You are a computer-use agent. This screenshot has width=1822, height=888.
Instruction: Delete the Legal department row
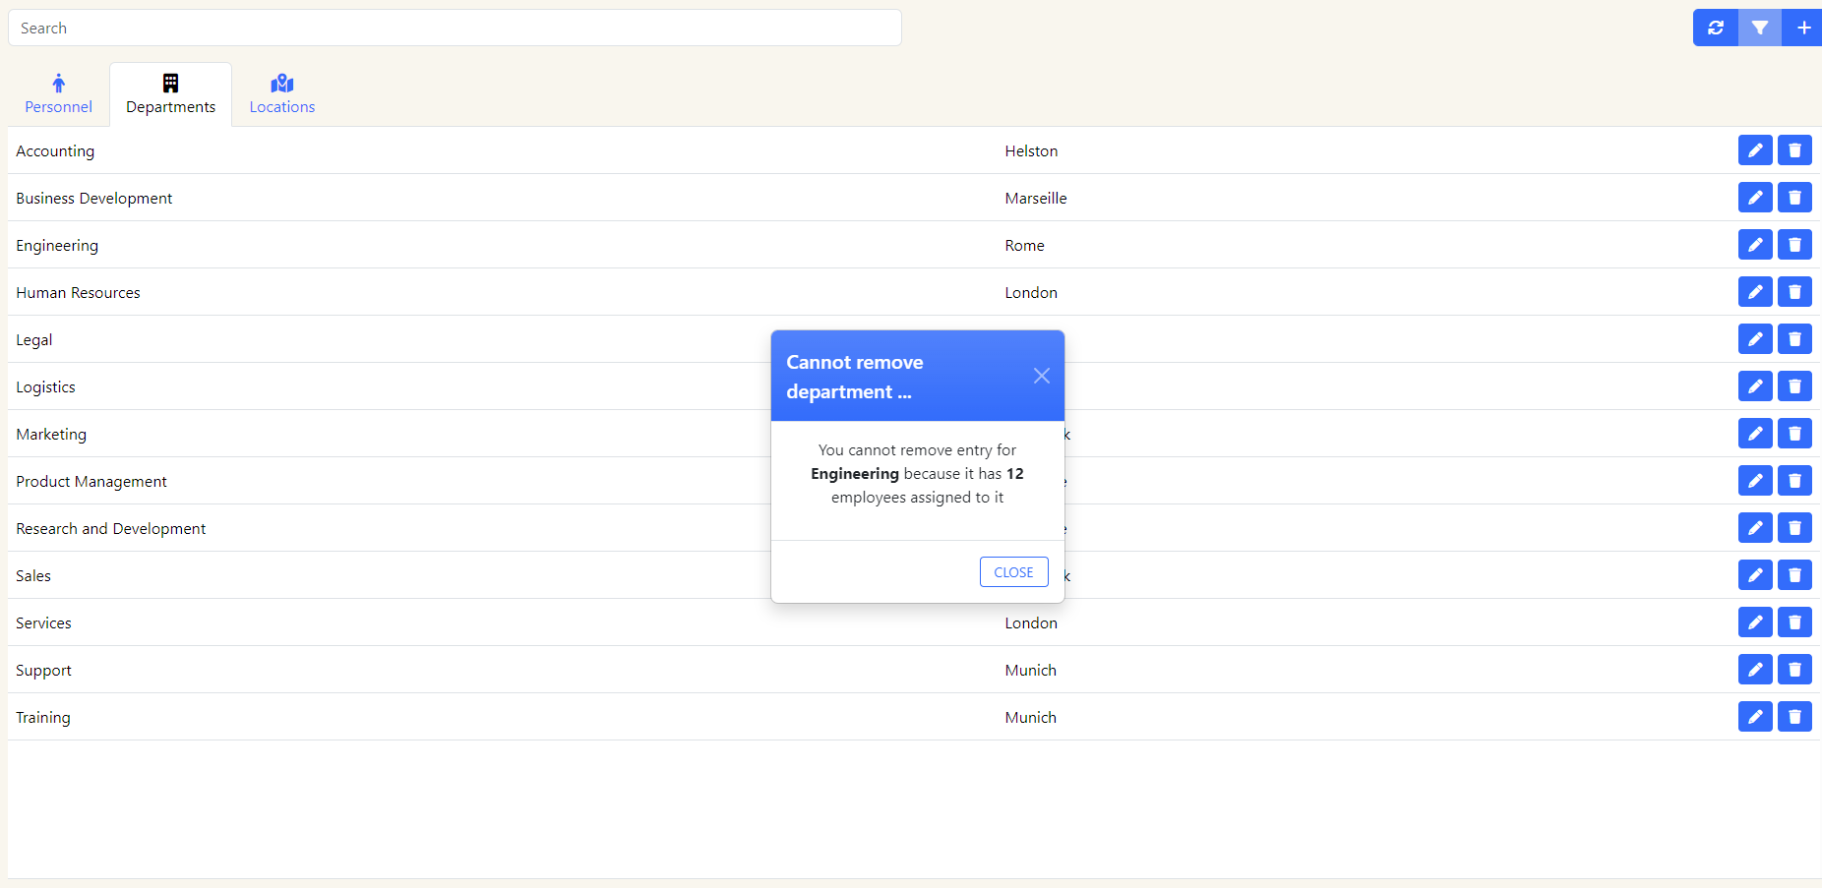point(1794,339)
